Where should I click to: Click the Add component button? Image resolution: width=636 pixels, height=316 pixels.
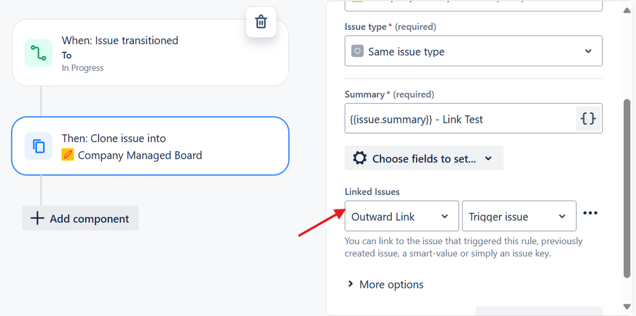pos(80,219)
